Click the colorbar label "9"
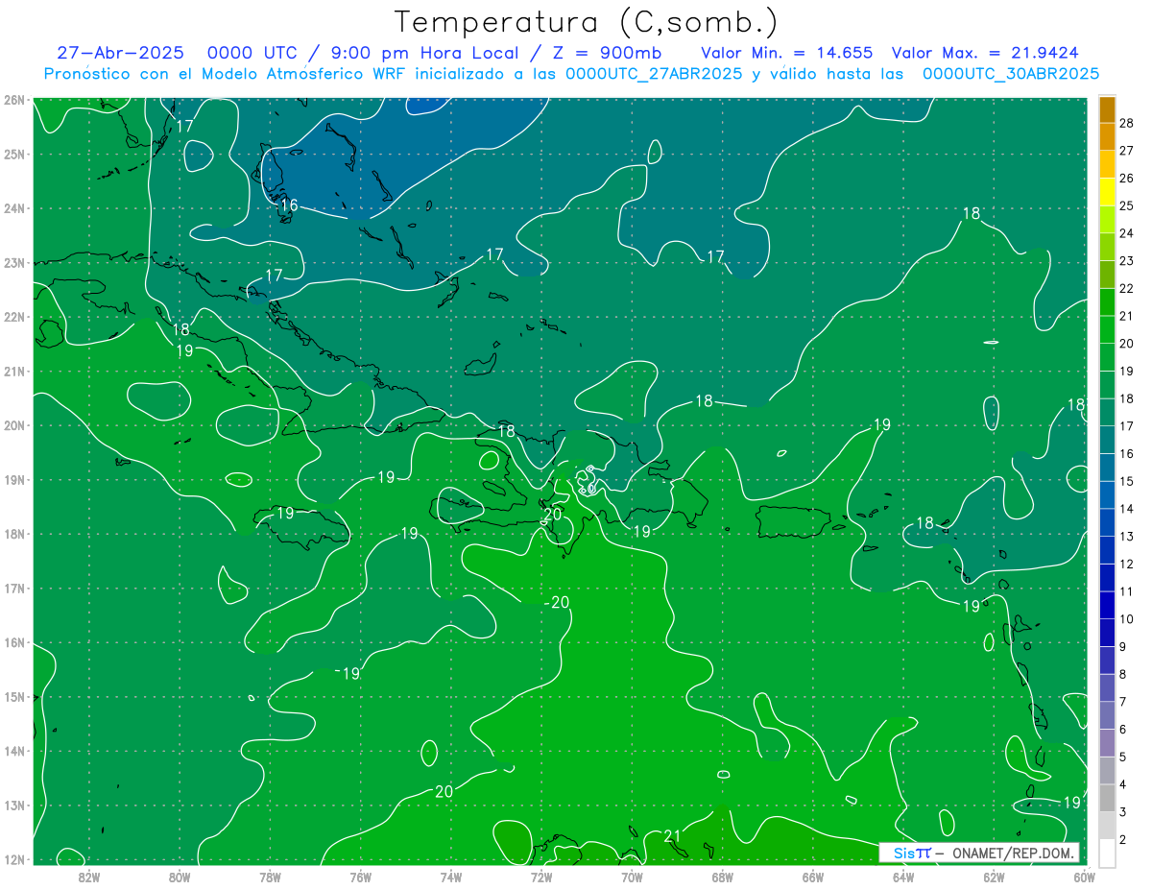 click(1122, 646)
